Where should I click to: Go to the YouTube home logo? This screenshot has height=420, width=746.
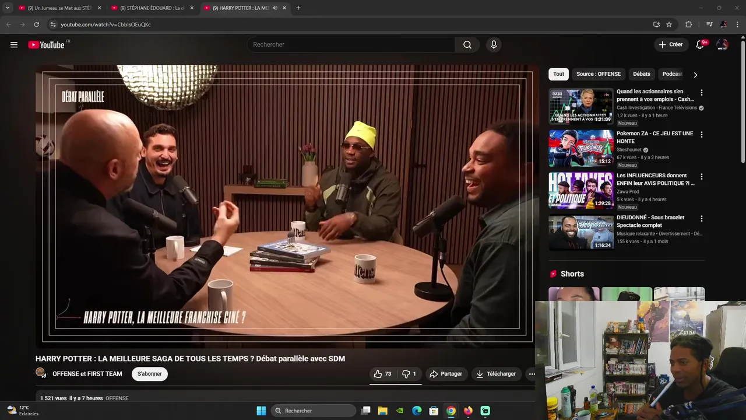pos(46,45)
